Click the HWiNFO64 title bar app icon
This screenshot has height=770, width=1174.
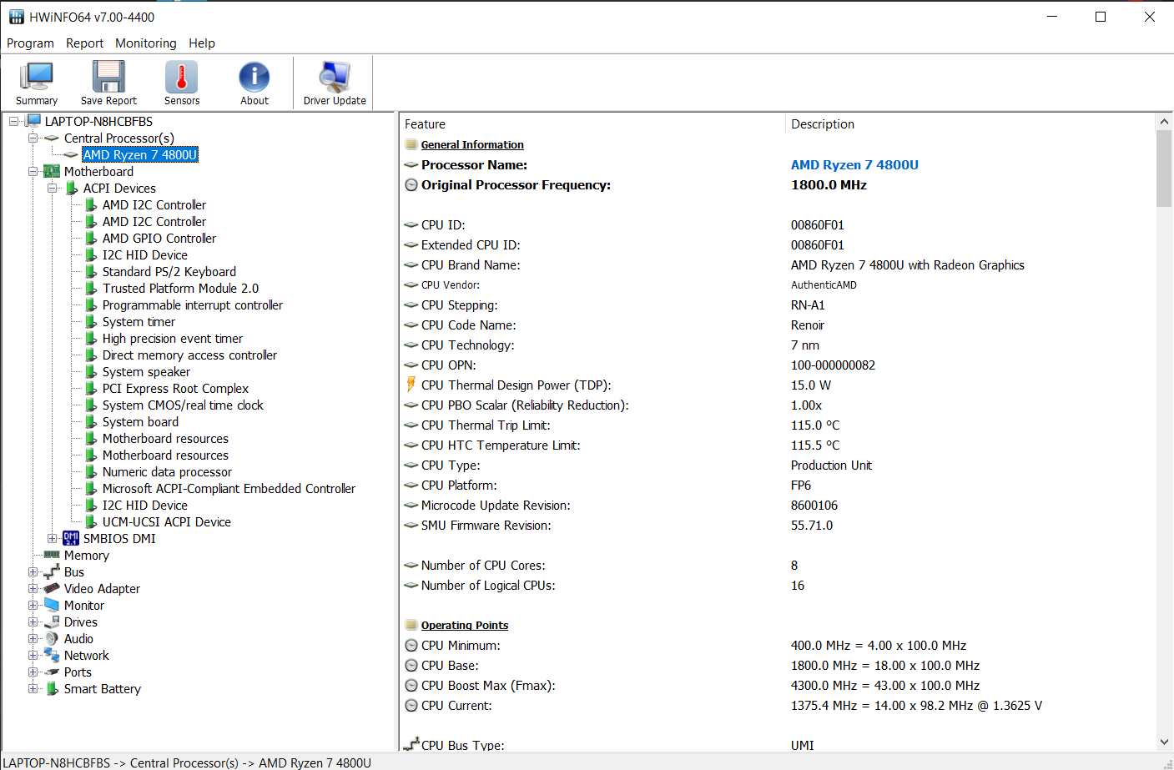point(16,17)
